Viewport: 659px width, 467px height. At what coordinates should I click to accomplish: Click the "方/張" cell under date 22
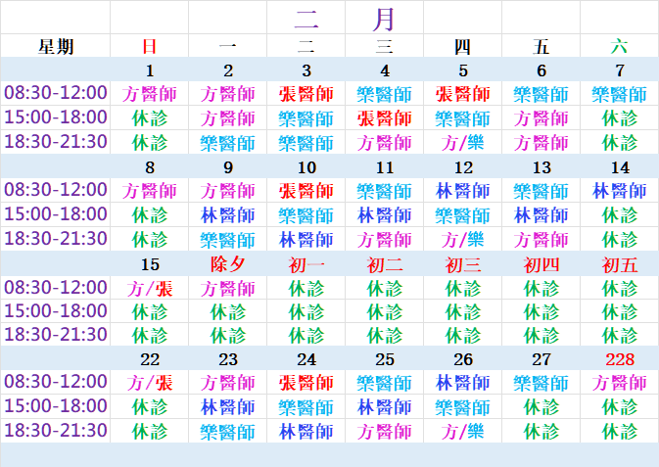(149, 383)
